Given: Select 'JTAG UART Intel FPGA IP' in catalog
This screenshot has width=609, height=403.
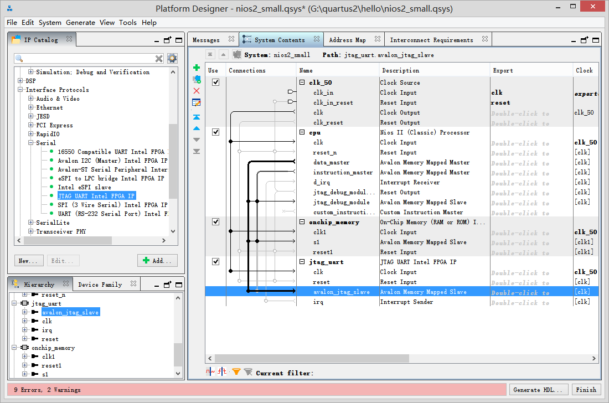Looking at the screenshot, I should pos(96,196).
